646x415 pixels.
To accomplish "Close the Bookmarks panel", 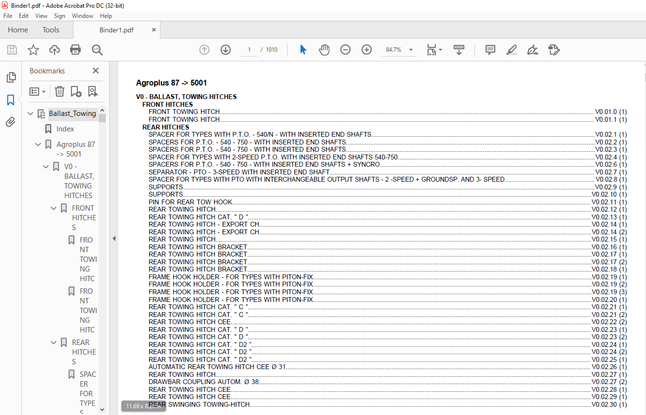I will pyautogui.click(x=96, y=71).
